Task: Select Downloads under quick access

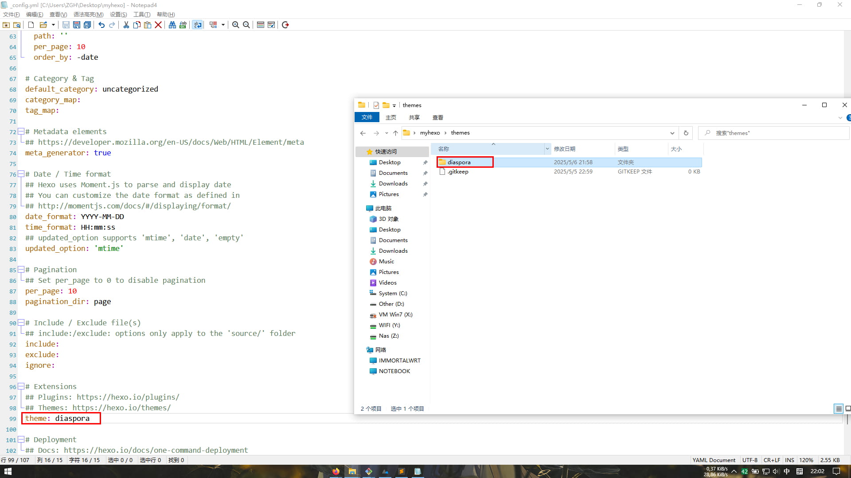Action: [x=393, y=184]
